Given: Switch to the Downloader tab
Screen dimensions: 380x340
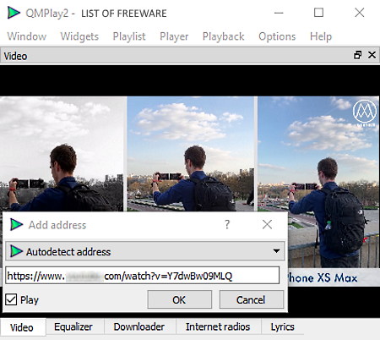Looking at the screenshot, I should coord(139,326).
